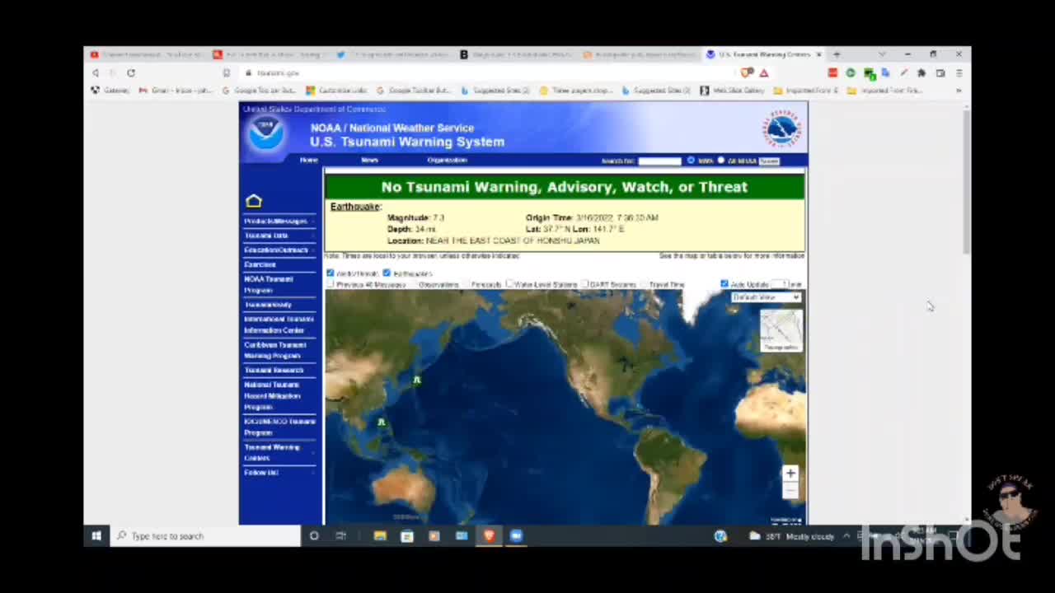Screen dimensions: 1055x593
Task: Select the All NOAA radio button
Action: 721,161
